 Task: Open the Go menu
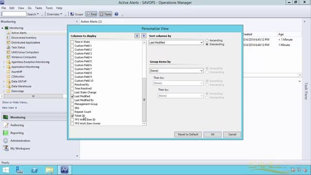click(x=30, y=8)
